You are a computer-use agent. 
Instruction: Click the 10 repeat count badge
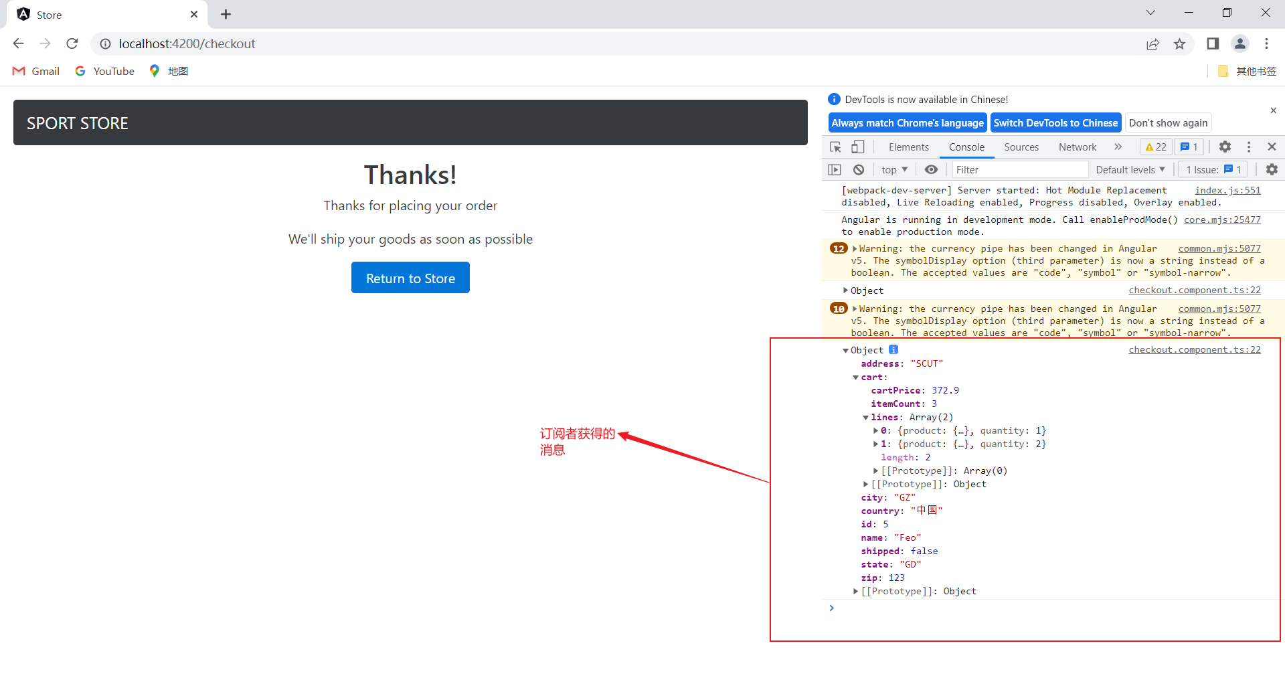pyautogui.click(x=839, y=309)
